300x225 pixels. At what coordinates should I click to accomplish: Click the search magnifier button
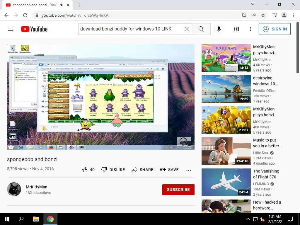[201, 29]
